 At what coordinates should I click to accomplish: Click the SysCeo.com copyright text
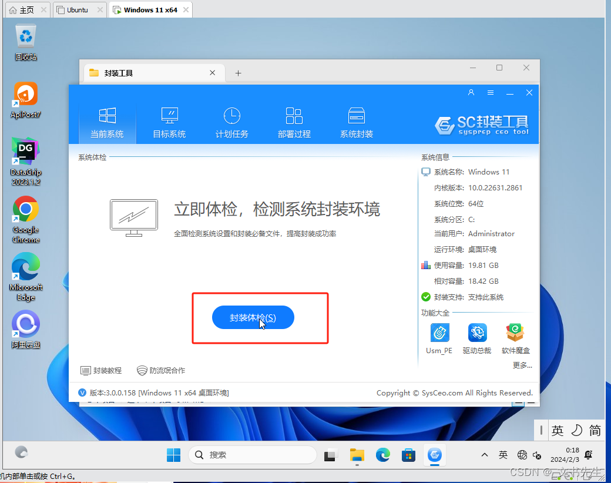click(x=454, y=393)
